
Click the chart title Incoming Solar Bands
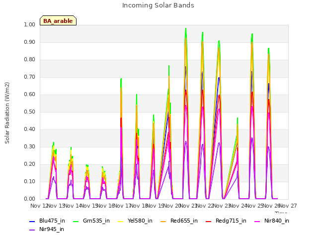[x=158, y=5]
